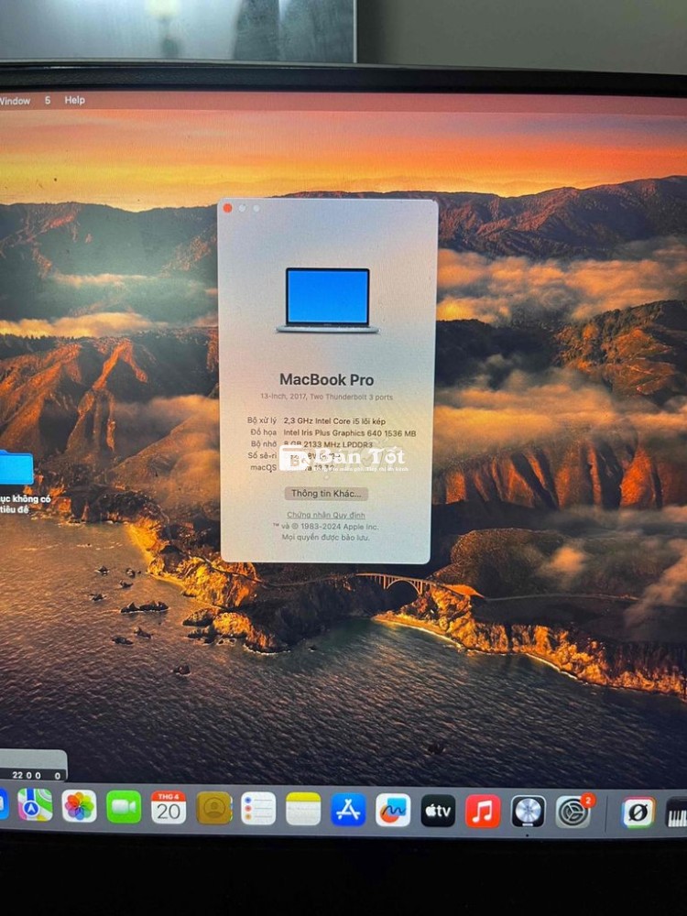
Task: Launch the App Store from the Dock
Action: (348, 810)
